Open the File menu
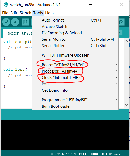The image size is (130, 156). [x=5, y=13]
